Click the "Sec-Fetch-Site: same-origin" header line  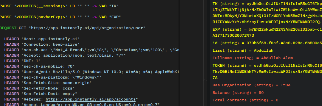48,83
